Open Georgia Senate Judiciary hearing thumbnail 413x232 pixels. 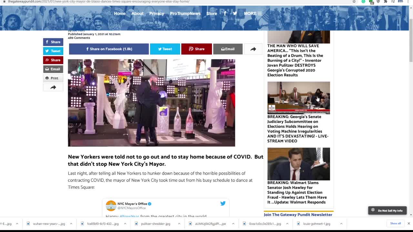click(x=298, y=98)
